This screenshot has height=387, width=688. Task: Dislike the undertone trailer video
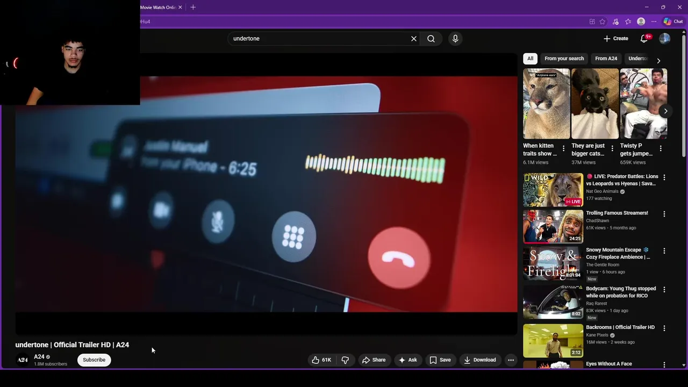pyautogui.click(x=346, y=360)
